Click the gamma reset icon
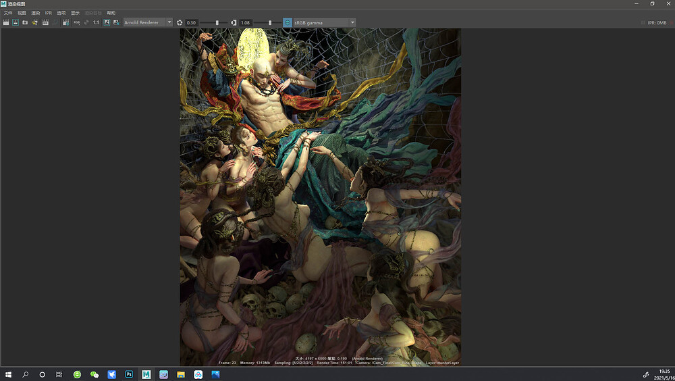Viewport: 675px width, 381px height. [234, 22]
